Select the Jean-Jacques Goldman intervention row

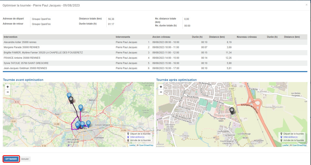[x=155, y=68]
